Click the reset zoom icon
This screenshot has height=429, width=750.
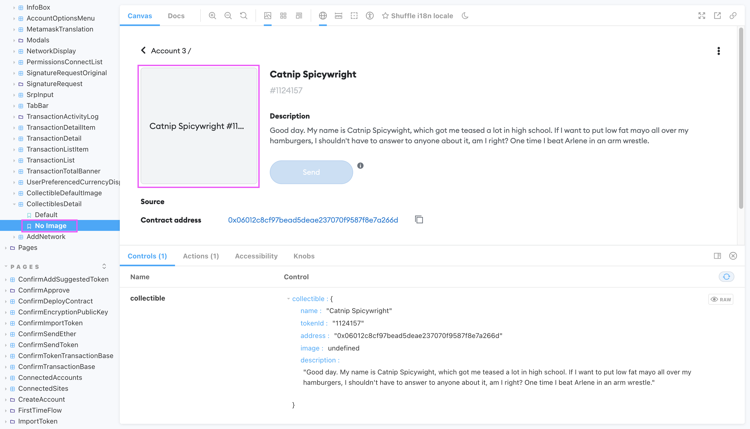[x=243, y=16]
